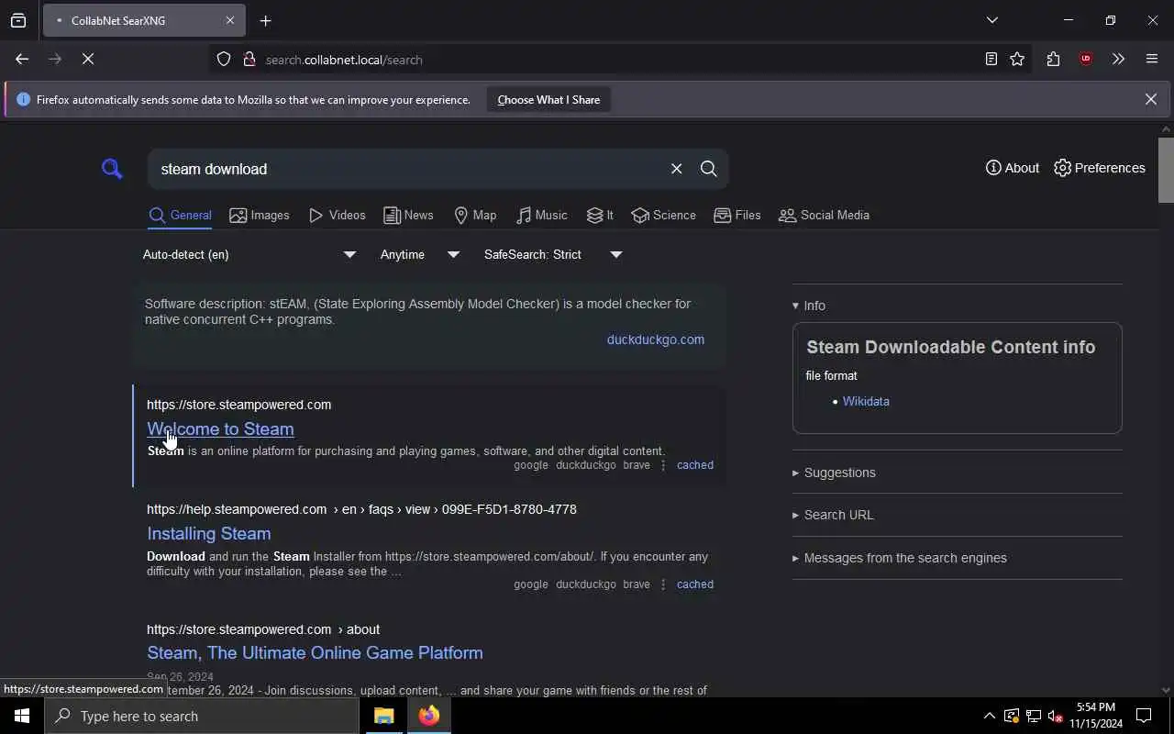Open the Extensions puzzle icon

point(1053,59)
